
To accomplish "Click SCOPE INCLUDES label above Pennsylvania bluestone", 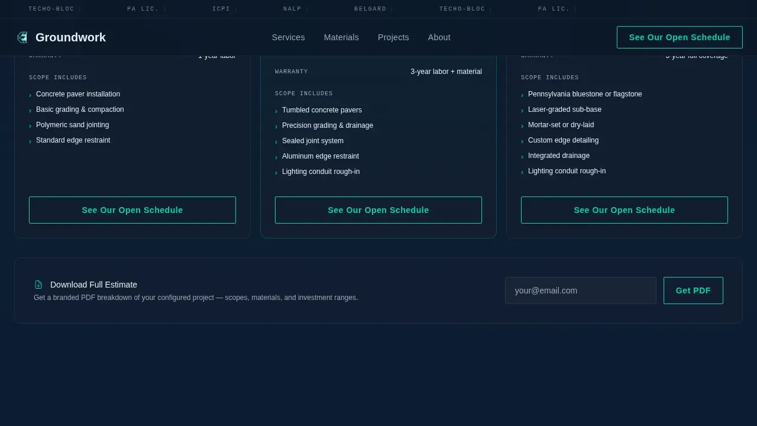I will (x=550, y=78).
